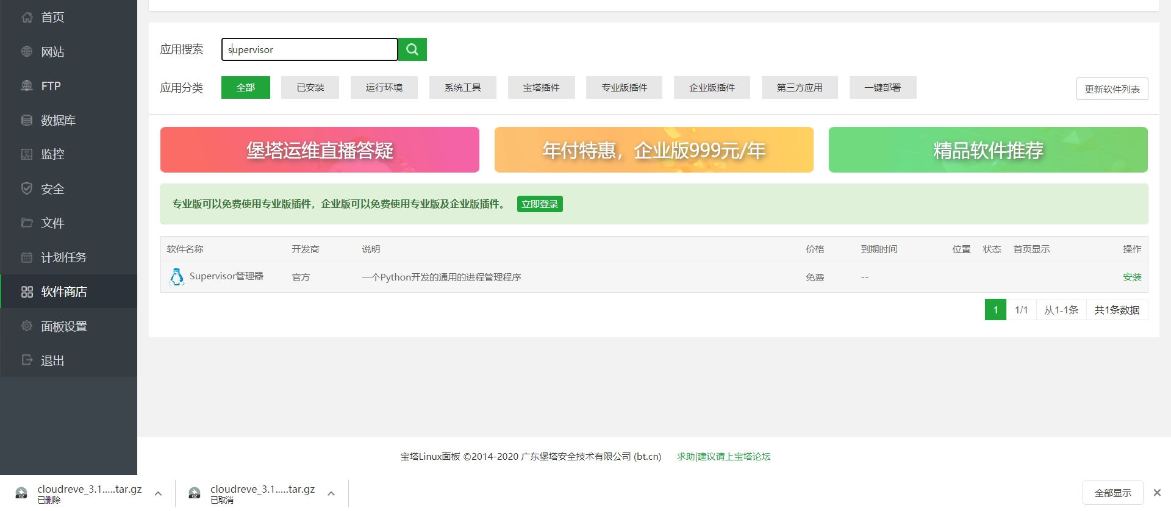Open the 监控 monitoring icon
1171x511 pixels.
pos(27,154)
